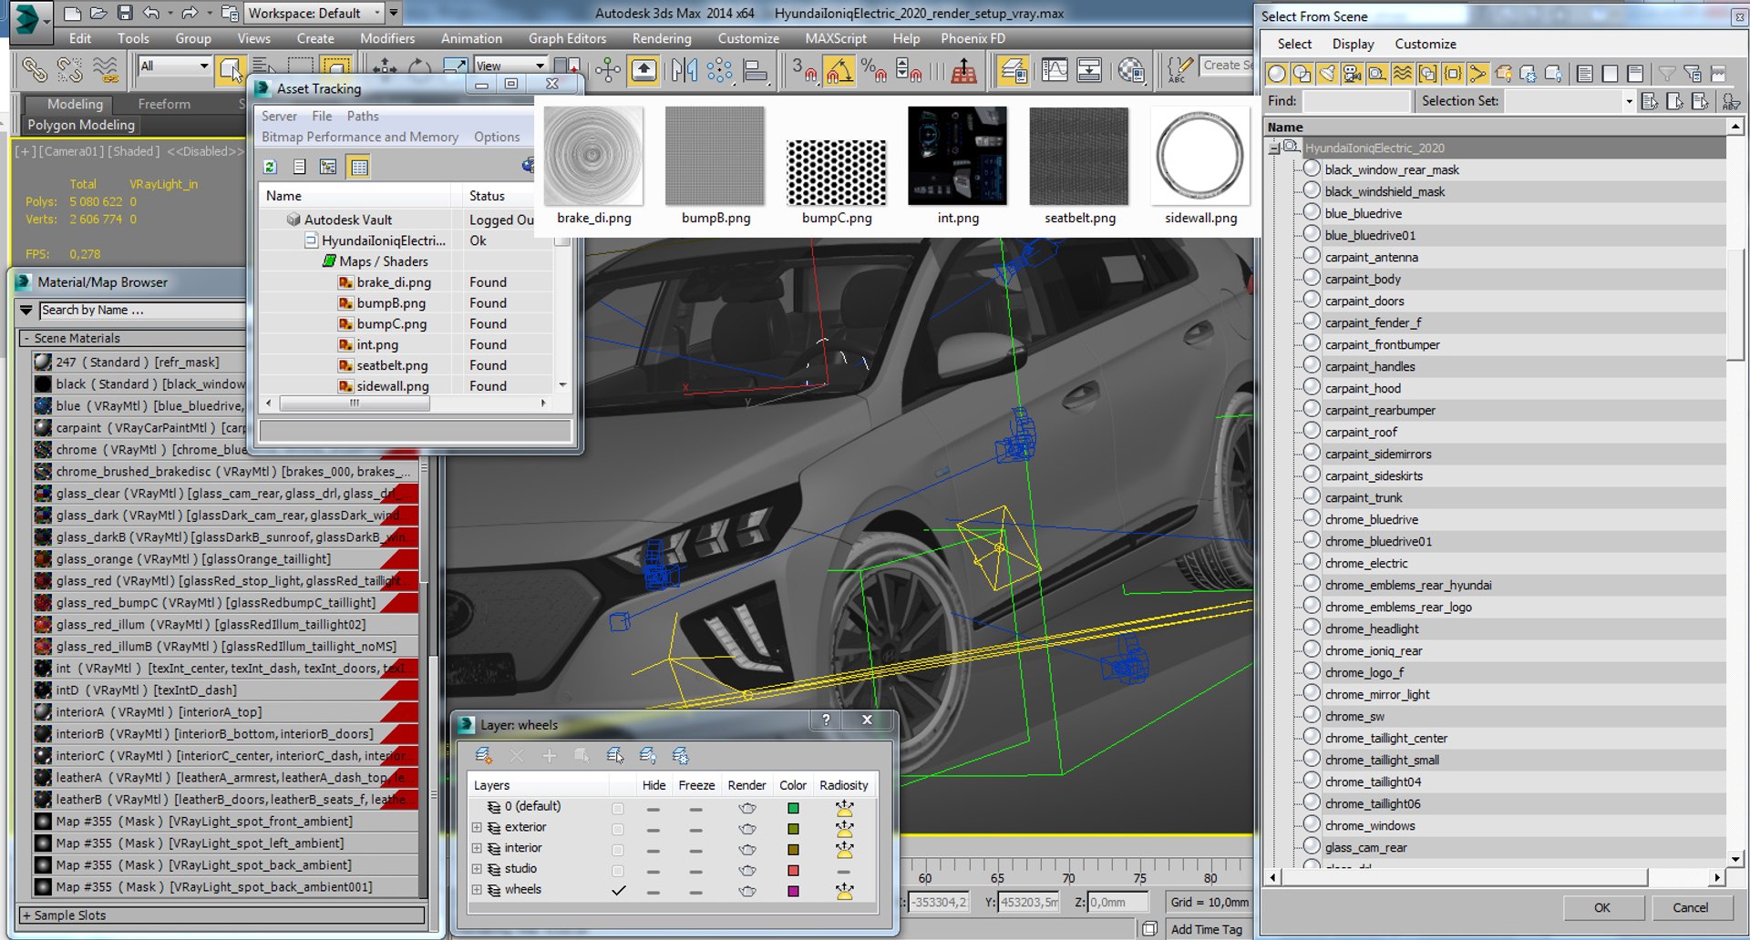Click Create New Layer icon in Layer dialog

click(484, 755)
